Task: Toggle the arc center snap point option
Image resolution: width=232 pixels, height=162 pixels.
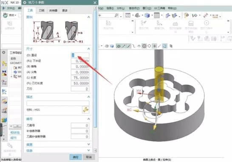Action: tap(144, 46)
